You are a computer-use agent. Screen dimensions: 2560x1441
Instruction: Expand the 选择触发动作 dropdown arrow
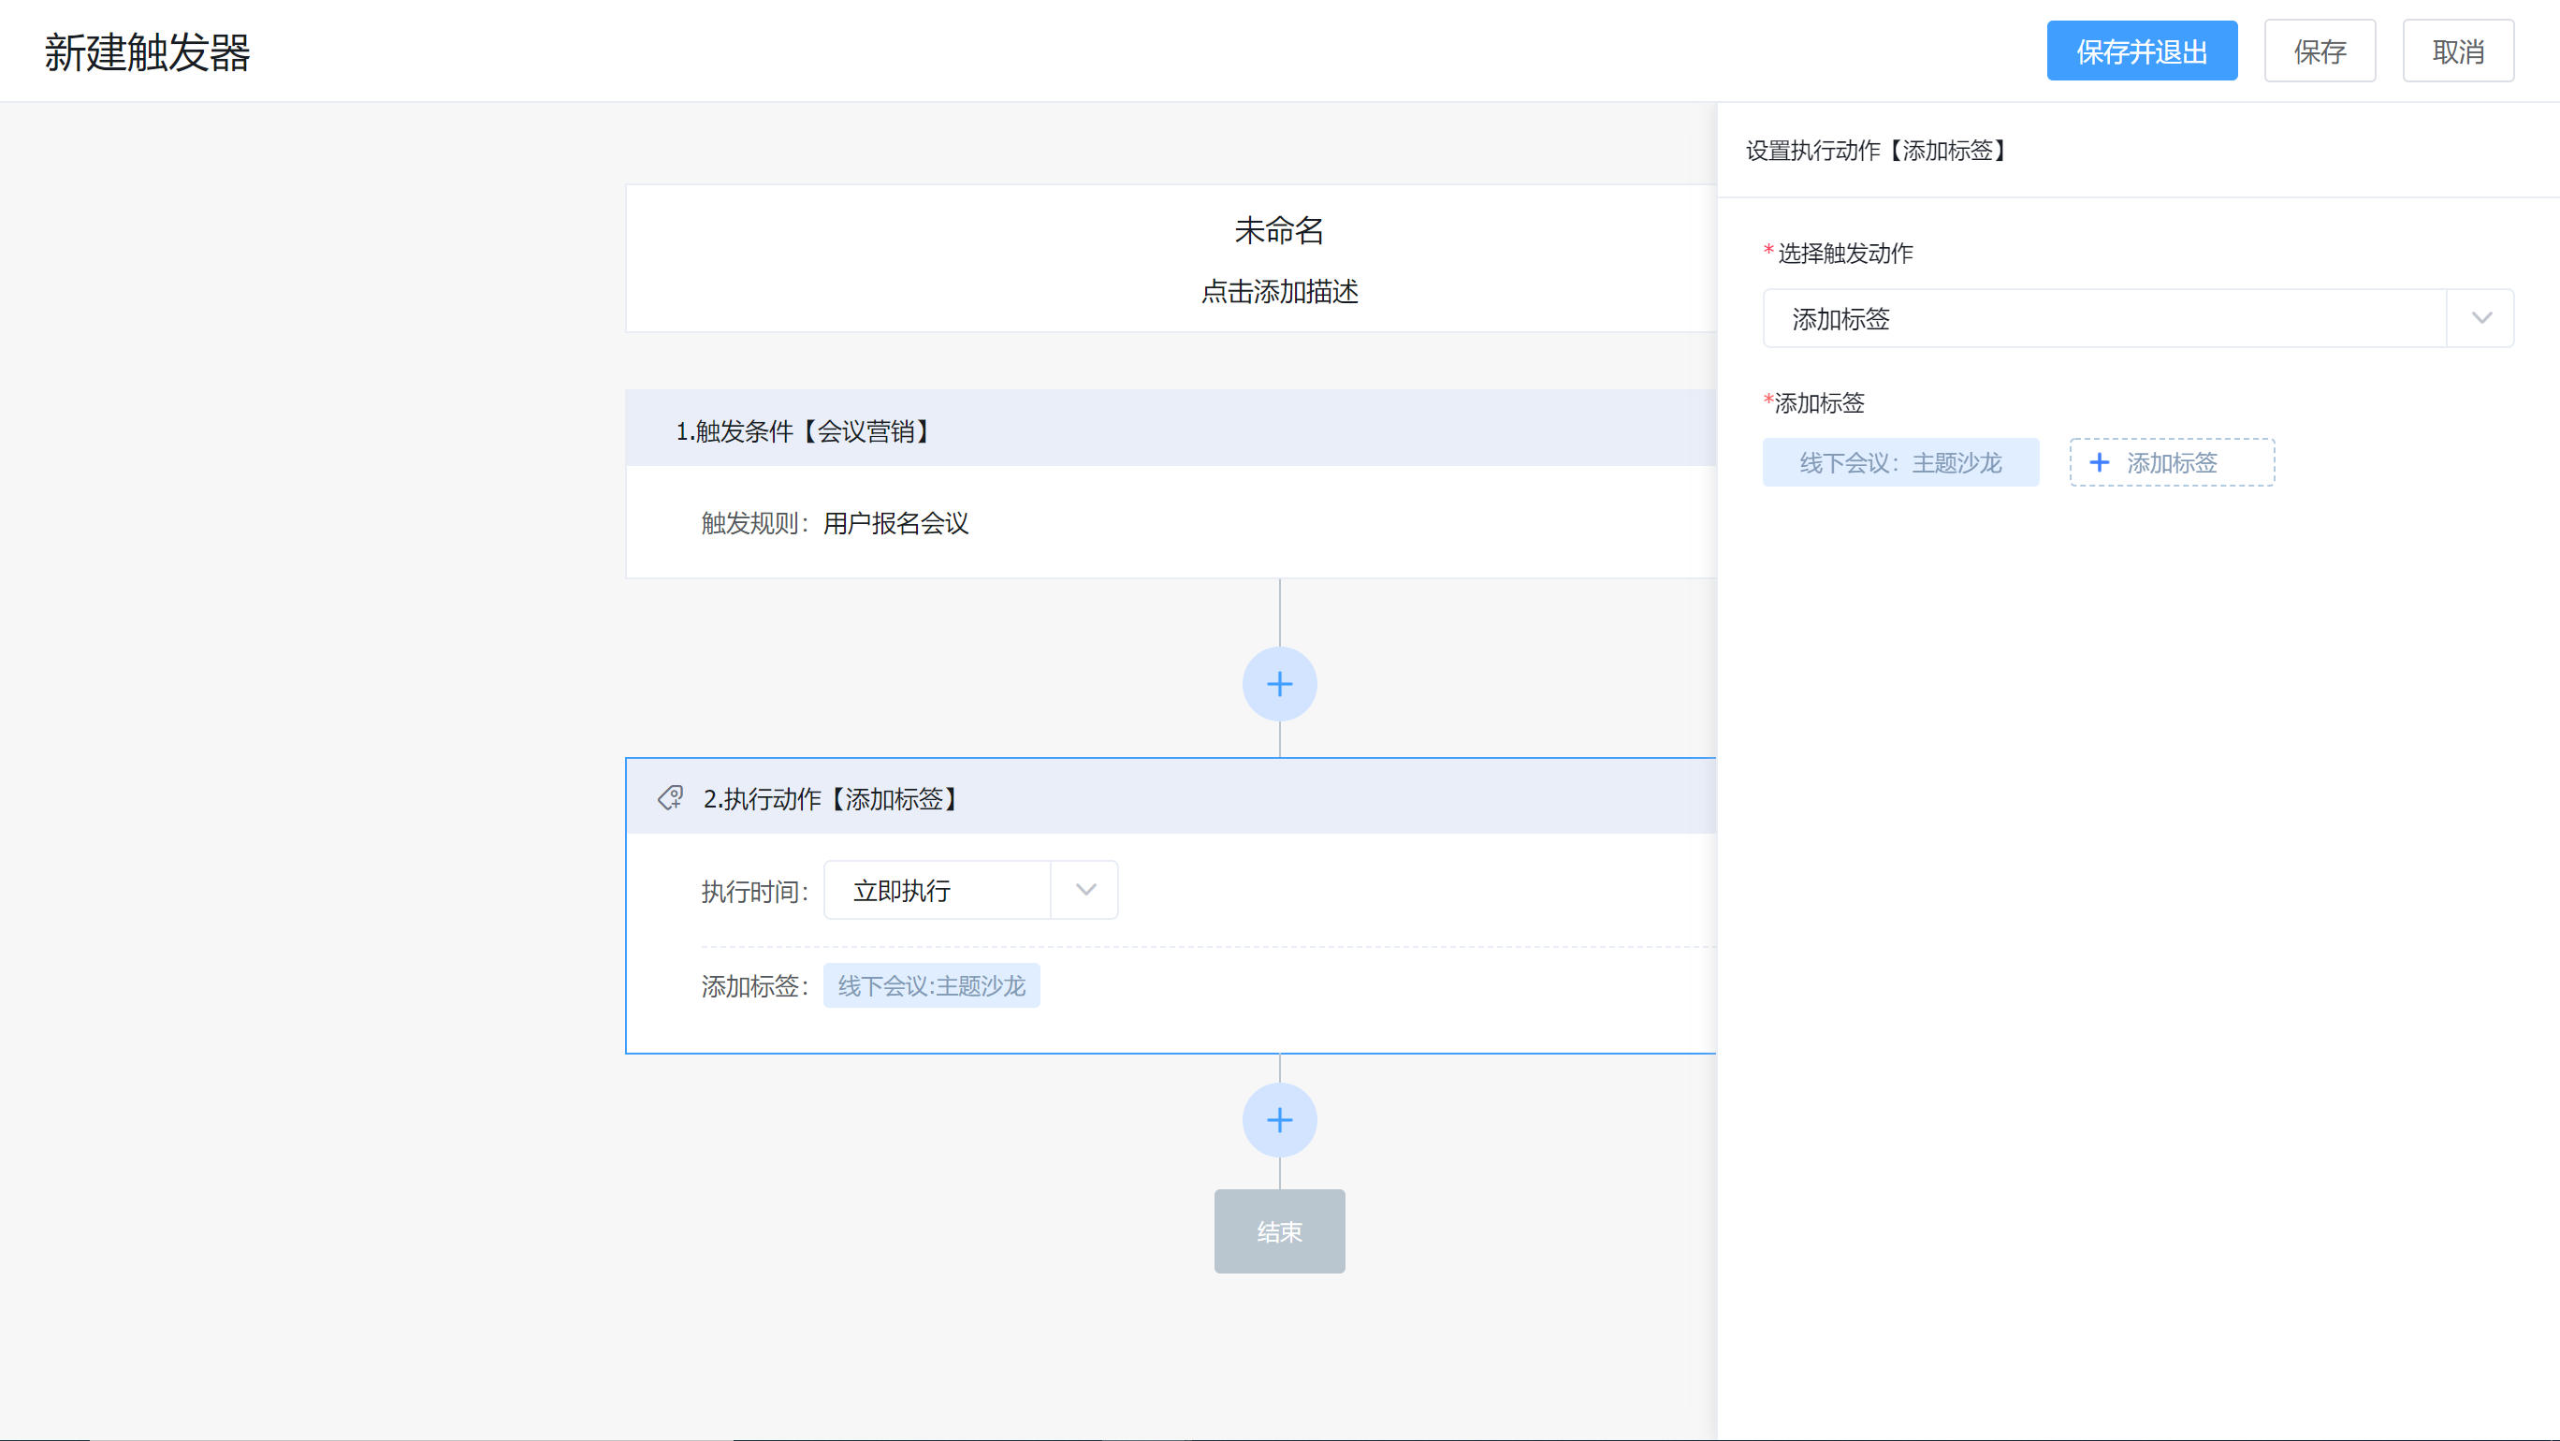[2481, 318]
